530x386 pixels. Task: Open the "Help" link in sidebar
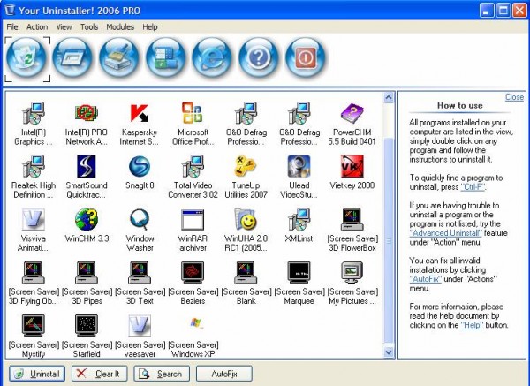(472, 325)
